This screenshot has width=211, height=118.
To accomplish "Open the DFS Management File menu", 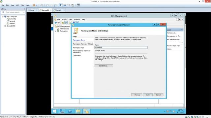I will tap(59, 20).
